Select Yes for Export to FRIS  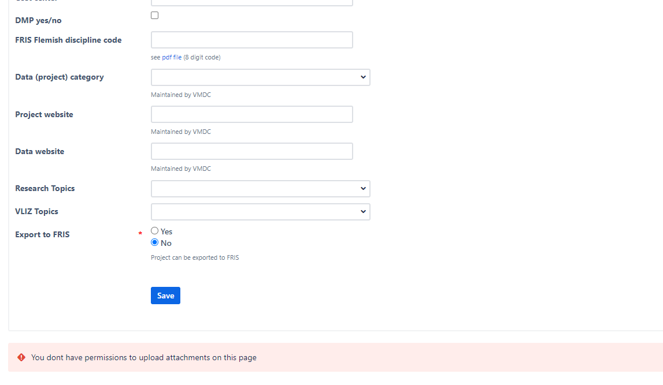[x=155, y=231]
